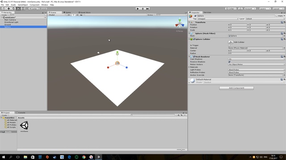
Task: Click the Mesh object picker circle
Action: tap(284, 36)
